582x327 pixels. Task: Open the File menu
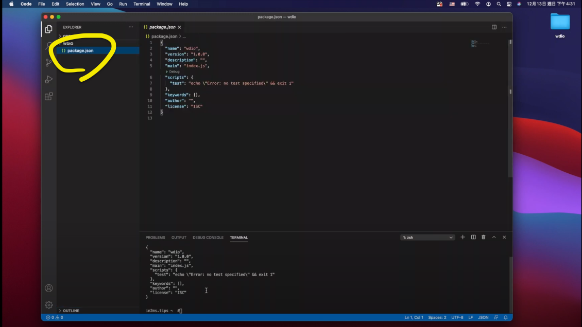click(x=42, y=4)
